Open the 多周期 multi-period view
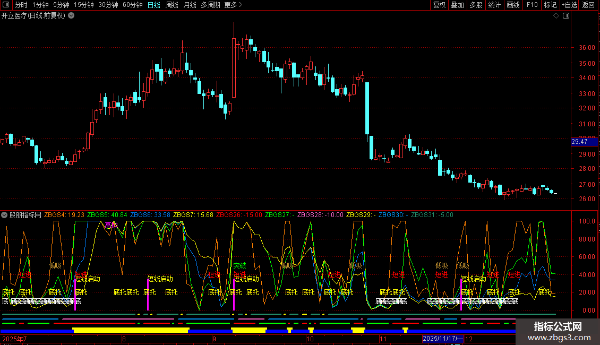600x345 pixels. point(210,5)
